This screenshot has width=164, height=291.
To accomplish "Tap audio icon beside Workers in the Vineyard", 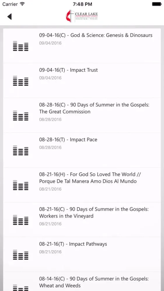I will [x=21, y=220].
